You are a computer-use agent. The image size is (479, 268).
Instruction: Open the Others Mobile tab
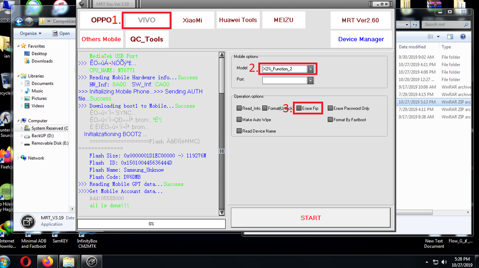[101, 39]
